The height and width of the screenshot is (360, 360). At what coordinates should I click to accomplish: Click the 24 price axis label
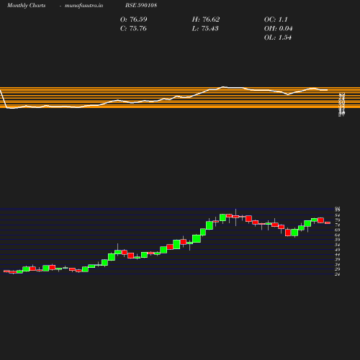tap(338, 274)
